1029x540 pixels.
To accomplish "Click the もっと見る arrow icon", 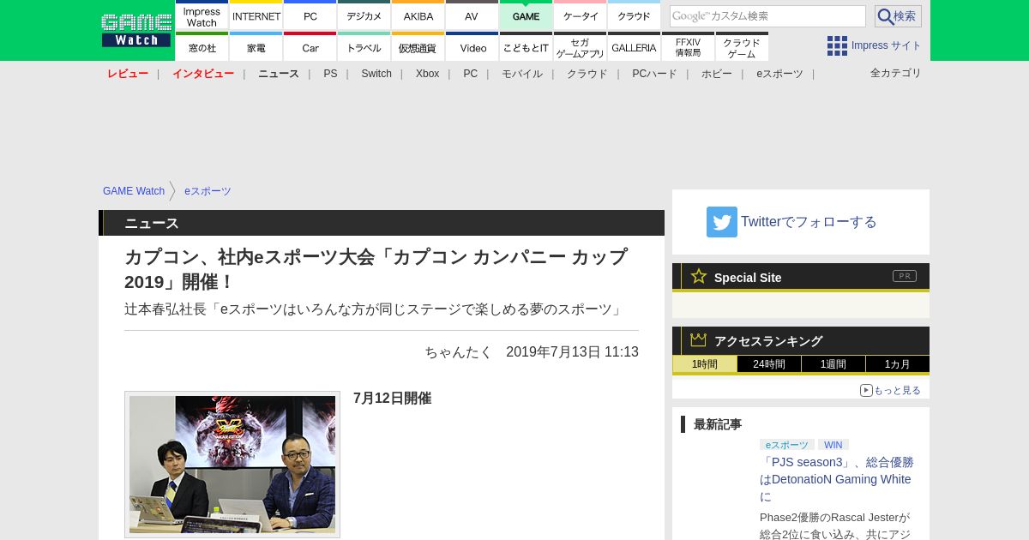I will click(866, 390).
